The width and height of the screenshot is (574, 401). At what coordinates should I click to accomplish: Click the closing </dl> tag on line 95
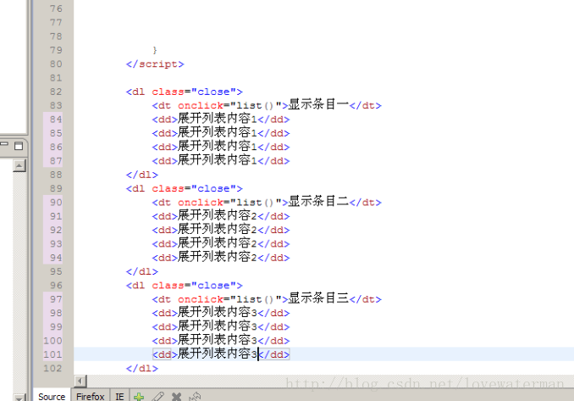point(142,271)
